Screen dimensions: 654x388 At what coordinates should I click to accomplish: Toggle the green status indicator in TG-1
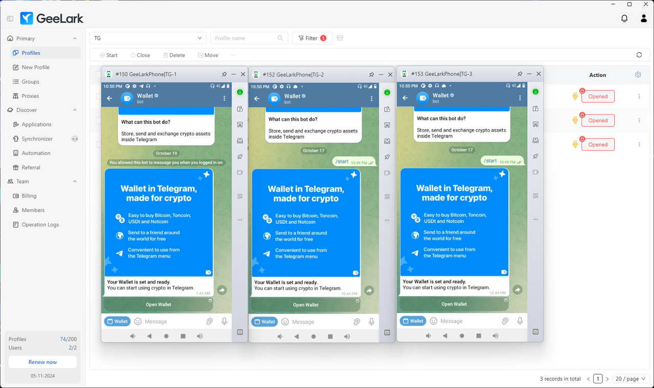pos(240,92)
